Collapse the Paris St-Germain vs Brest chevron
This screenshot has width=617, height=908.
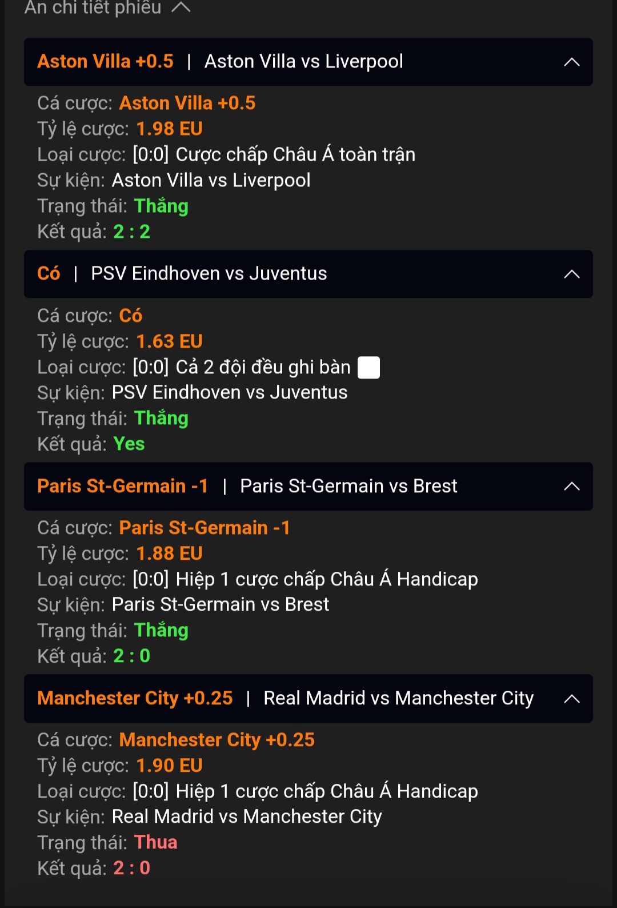571,487
